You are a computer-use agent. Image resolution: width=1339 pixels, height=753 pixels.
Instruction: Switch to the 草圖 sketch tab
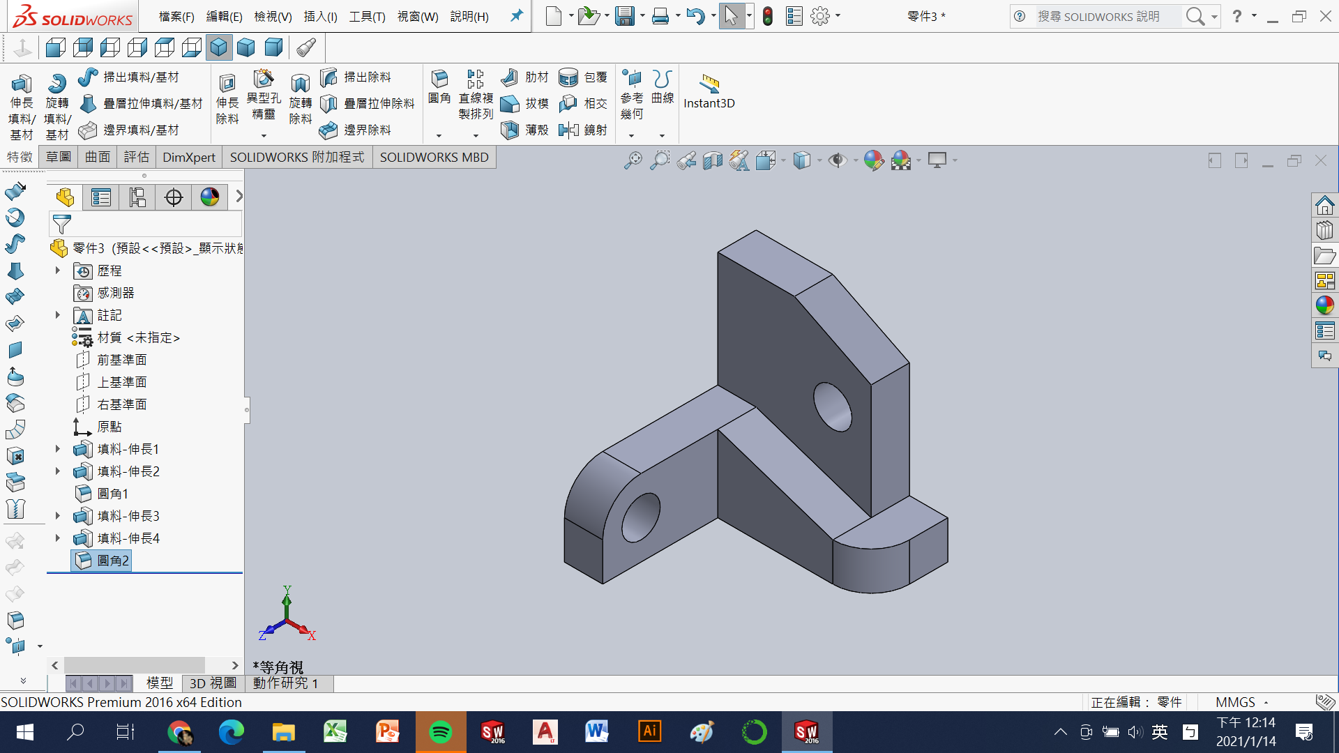pyautogui.click(x=59, y=157)
